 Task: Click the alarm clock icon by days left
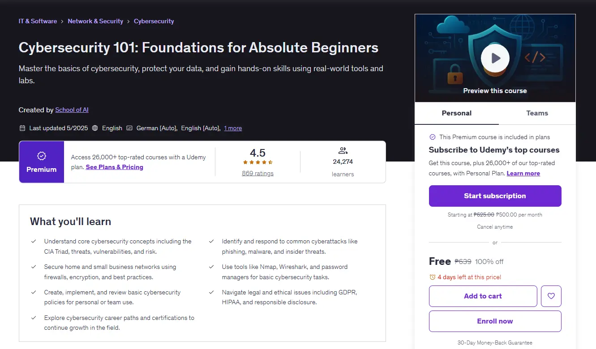pos(432,277)
